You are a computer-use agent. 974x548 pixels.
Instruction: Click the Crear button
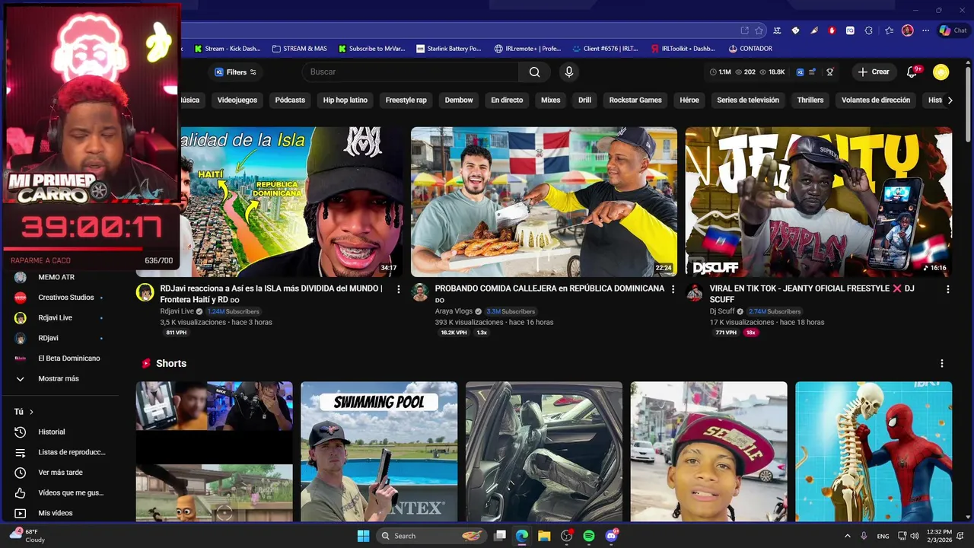874,72
